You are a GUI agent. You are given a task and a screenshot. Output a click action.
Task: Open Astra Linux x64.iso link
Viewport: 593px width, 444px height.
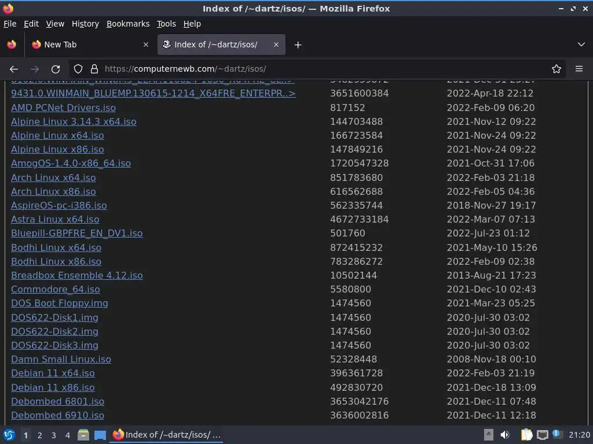pos(55,220)
